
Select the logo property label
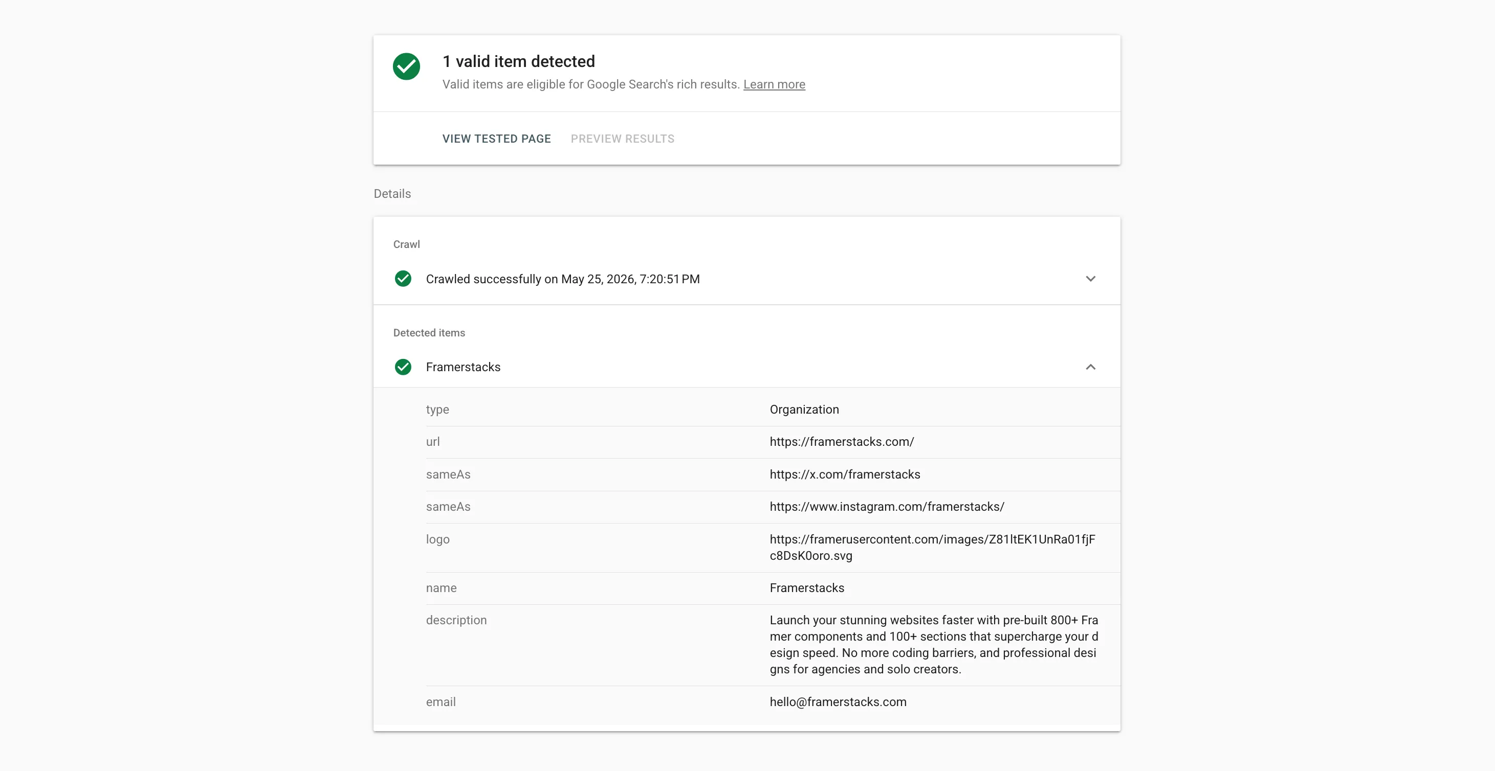(437, 539)
